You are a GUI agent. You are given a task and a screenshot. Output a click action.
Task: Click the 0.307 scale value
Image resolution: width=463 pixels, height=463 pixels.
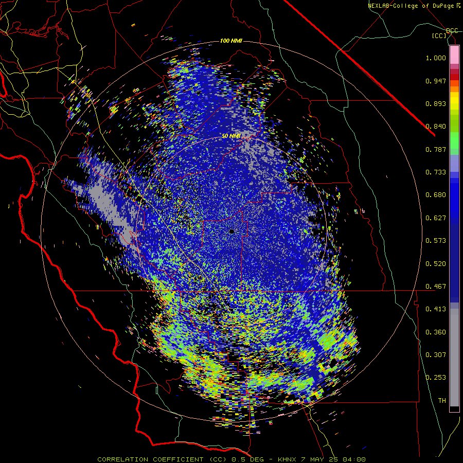(x=436, y=355)
